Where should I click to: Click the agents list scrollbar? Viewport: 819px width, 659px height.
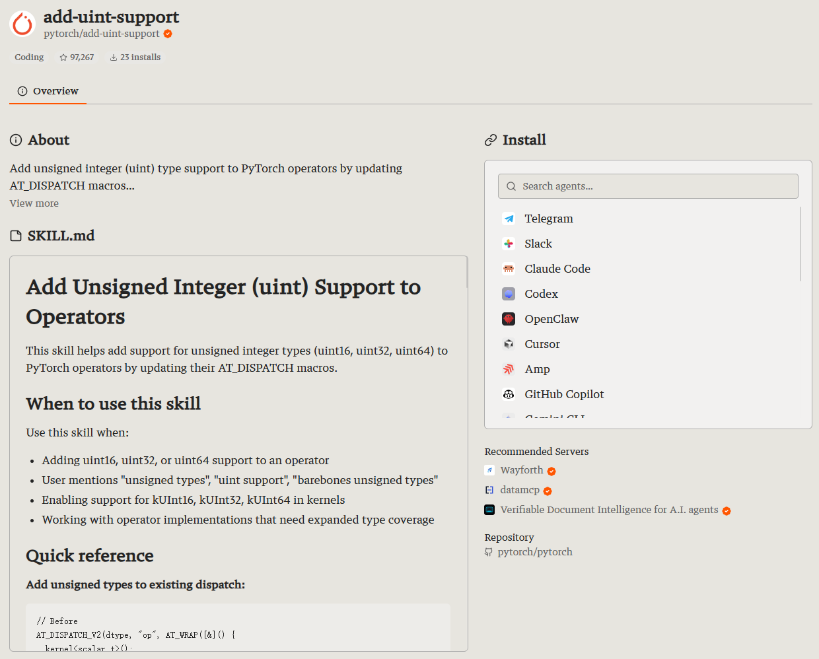click(801, 244)
